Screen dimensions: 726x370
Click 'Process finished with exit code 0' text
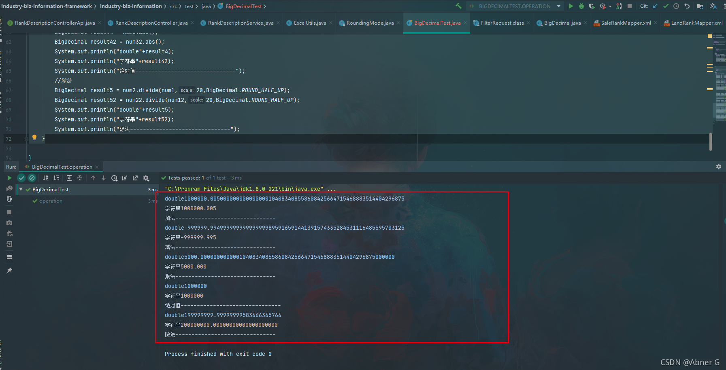(218, 354)
